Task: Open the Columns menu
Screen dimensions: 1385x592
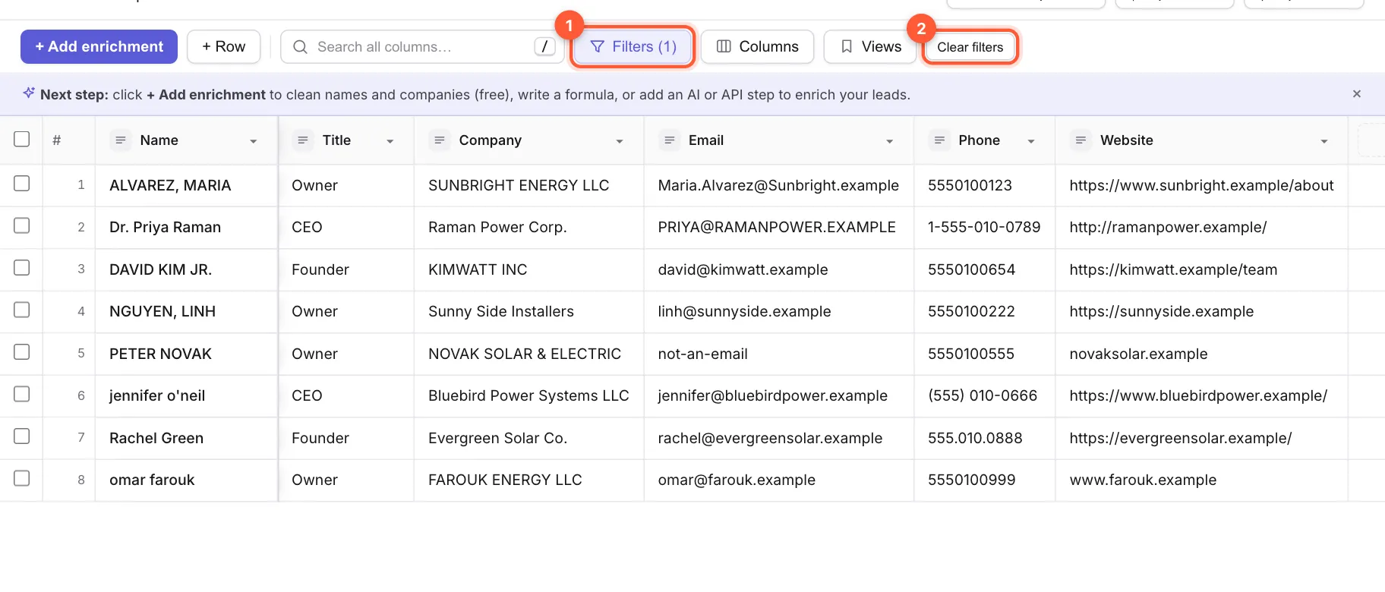Action: (x=758, y=47)
